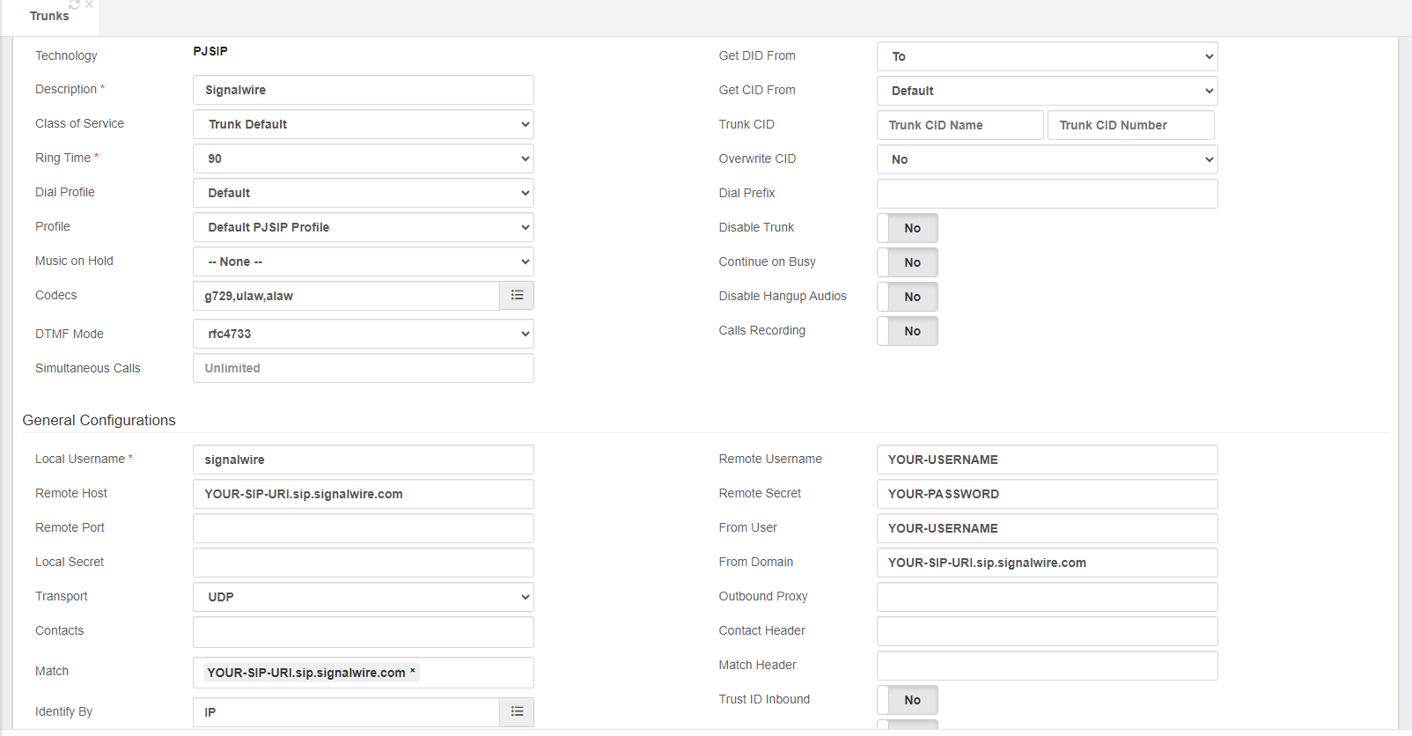Open the Identify By list picker icon
1412x736 pixels.
click(517, 712)
